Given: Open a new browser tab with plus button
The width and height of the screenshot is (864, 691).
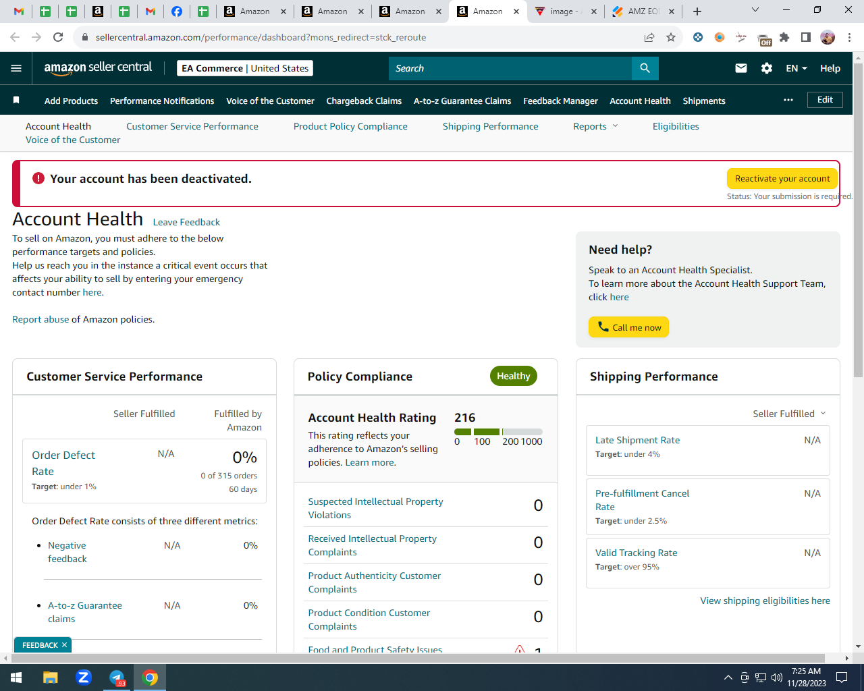Looking at the screenshot, I should (x=697, y=11).
